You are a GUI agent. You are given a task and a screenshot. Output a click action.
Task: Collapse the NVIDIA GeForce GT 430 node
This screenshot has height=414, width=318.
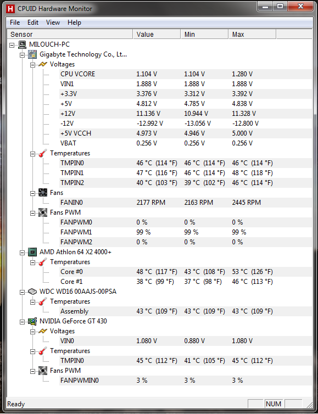(22, 322)
